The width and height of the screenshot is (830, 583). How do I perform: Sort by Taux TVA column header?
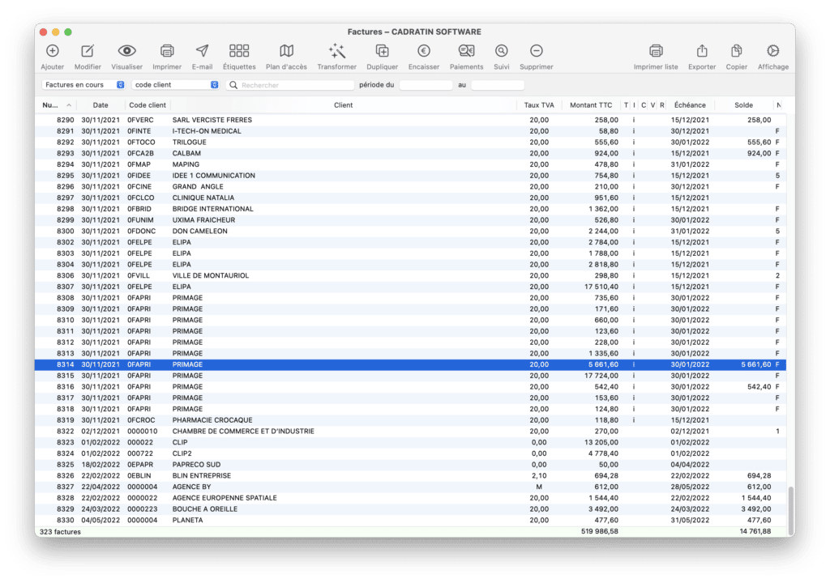tap(539, 105)
